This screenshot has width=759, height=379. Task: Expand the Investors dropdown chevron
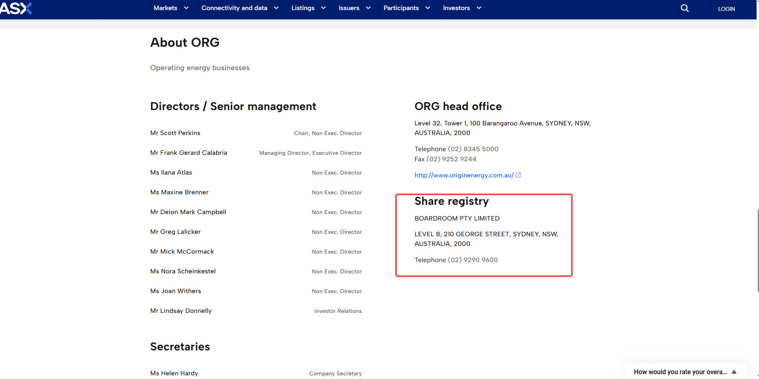479,8
